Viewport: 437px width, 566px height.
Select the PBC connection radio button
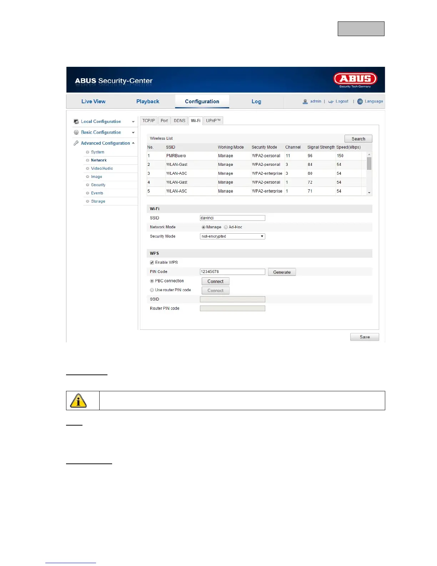[x=152, y=281]
